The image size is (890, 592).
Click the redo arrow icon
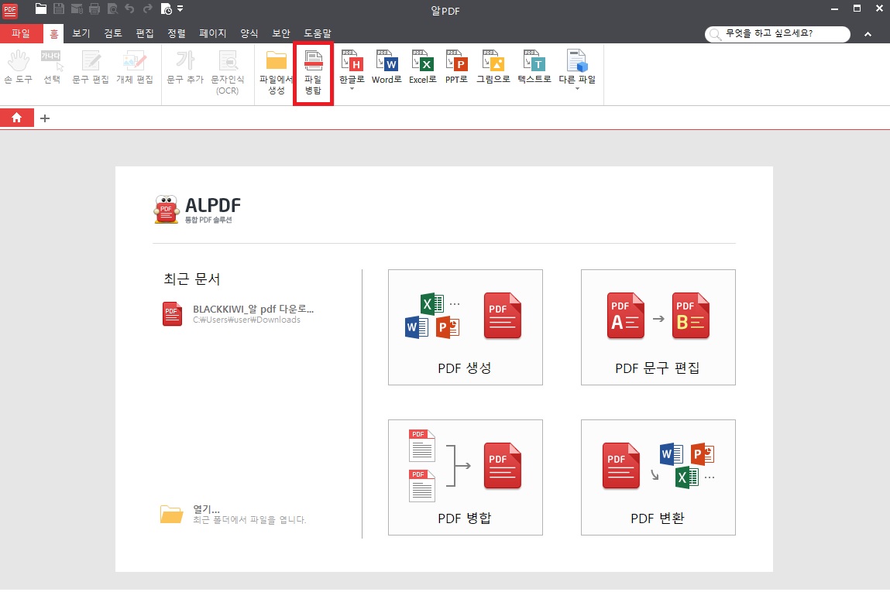click(x=148, y=9)
